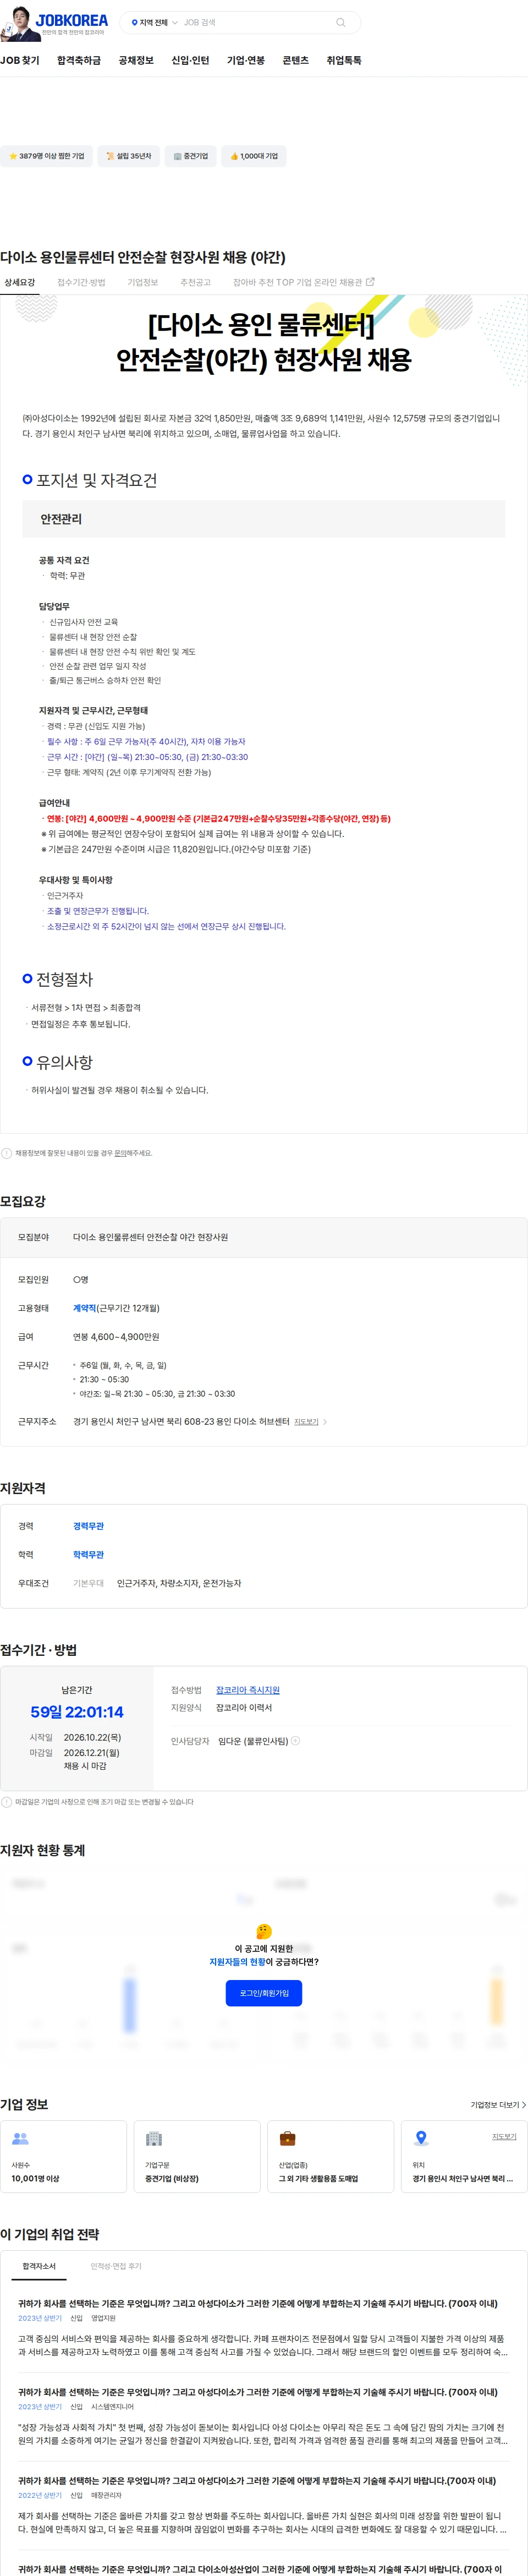Click the 문의 link in the notice
The height and width of the screenshot is (2576, 528).
tap(120, 1153)
